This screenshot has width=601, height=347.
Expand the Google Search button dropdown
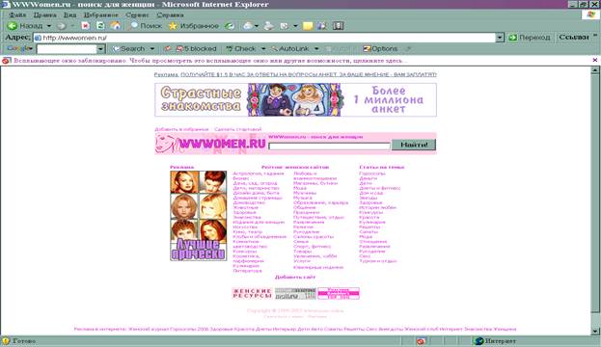click(152, 48)
